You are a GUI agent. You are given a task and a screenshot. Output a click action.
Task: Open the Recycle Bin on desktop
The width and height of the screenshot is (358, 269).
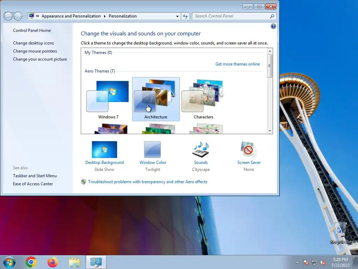pos(341,233)
